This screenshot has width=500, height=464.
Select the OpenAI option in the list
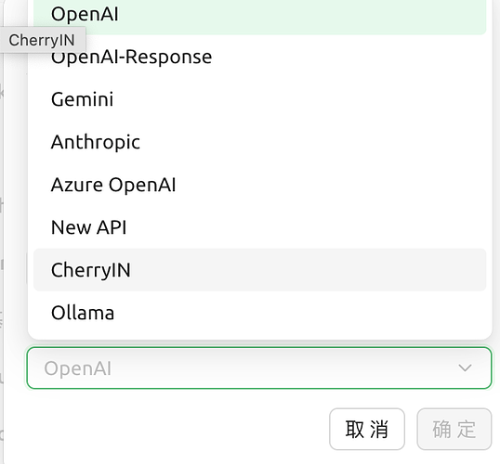(x=259, y=15)
